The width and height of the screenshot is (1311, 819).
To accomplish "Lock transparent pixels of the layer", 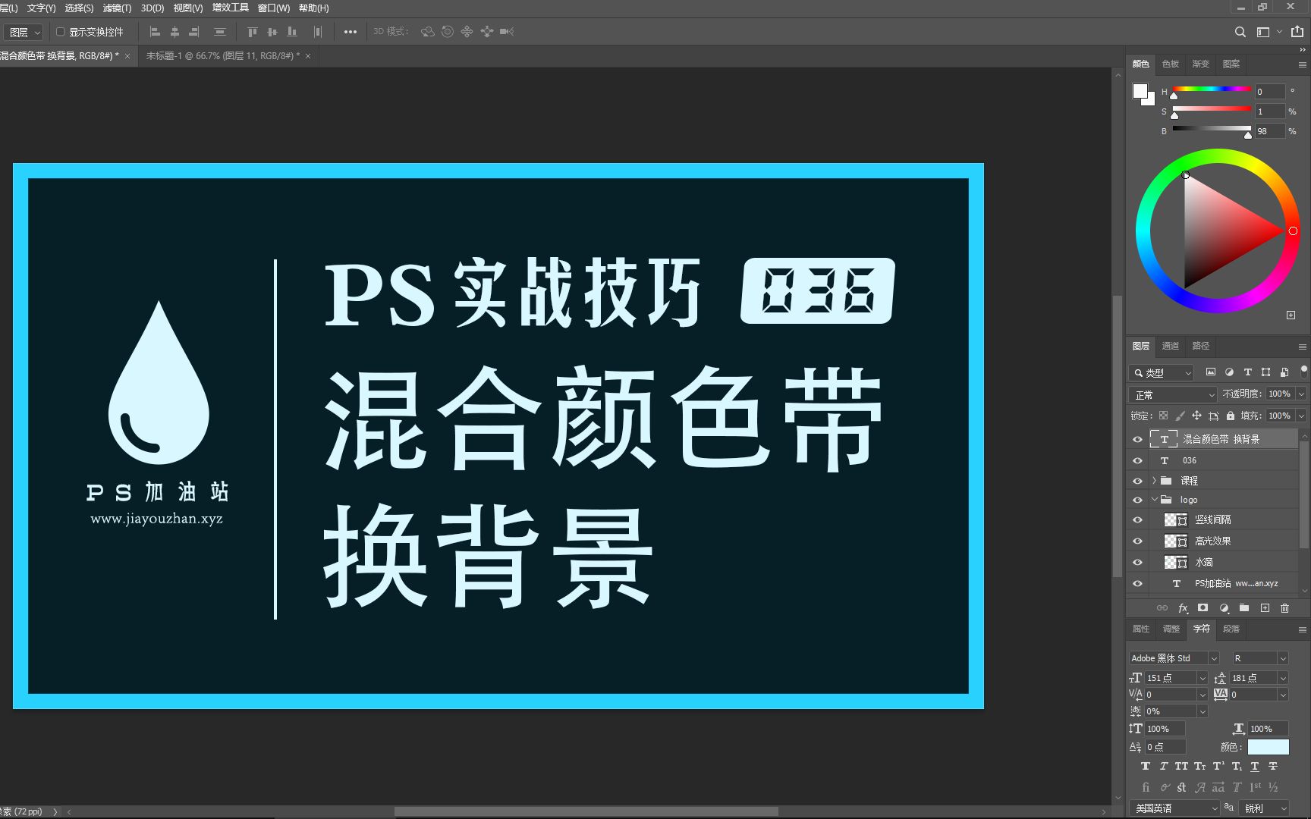I will [1163, 416].
